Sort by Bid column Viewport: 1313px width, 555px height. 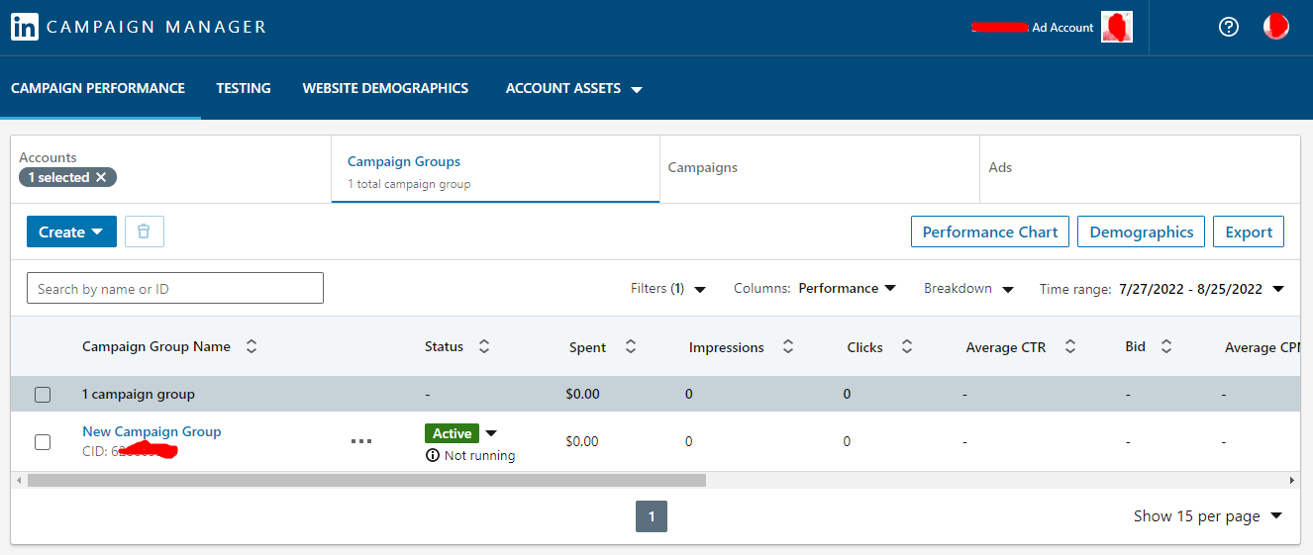1166,346
